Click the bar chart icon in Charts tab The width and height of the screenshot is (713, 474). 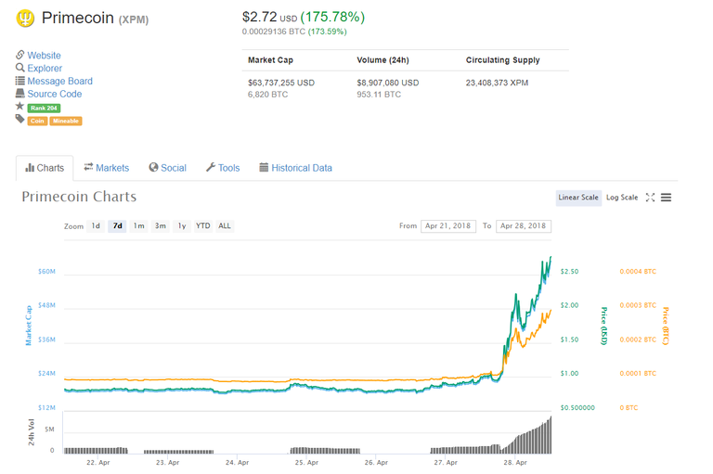tap(30, 168)
